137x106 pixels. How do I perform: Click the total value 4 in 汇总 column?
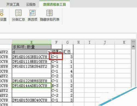pyautogui.click(x=68, y=71)
